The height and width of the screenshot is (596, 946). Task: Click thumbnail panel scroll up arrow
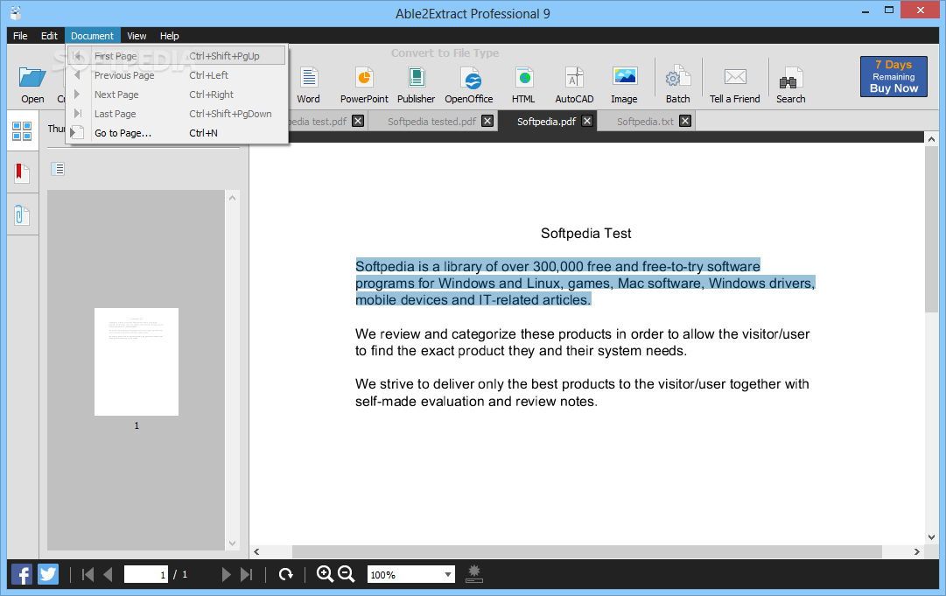coord(232,198)
